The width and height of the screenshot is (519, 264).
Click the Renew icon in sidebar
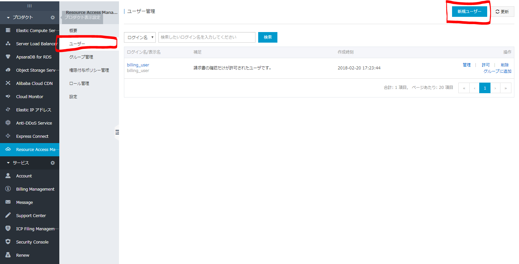coord(8,255)
